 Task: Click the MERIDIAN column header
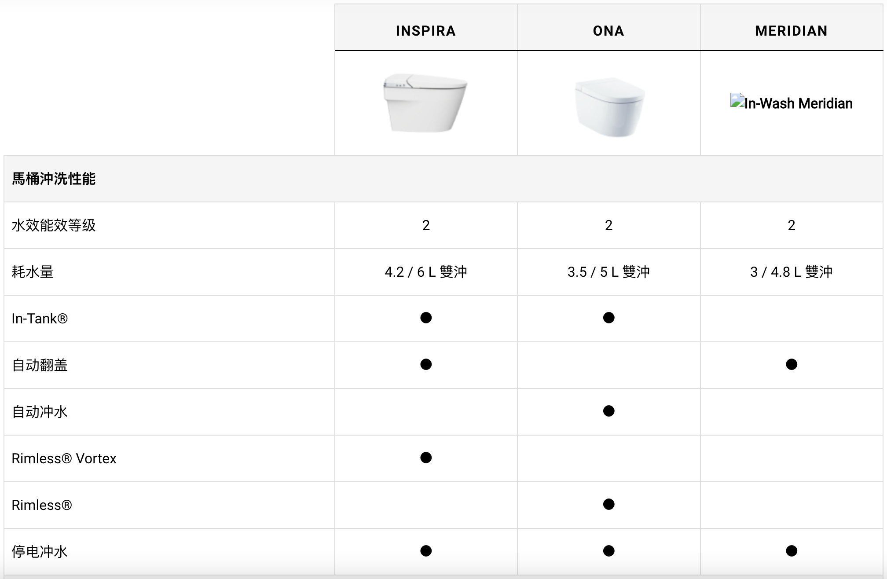click(x=791, y=31)
